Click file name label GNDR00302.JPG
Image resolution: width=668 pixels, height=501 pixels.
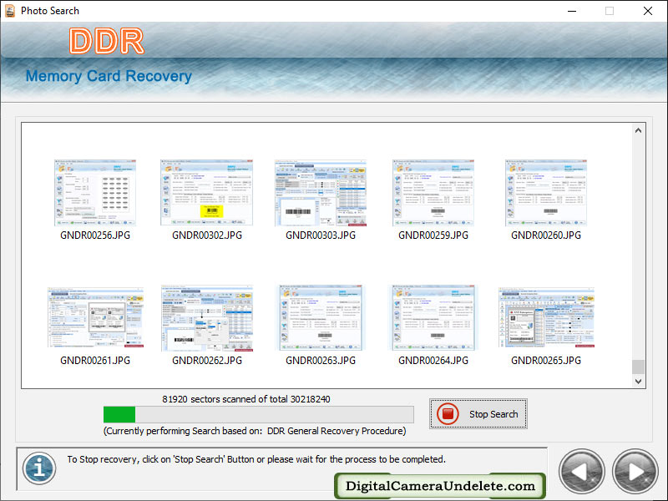pos(207,235)
